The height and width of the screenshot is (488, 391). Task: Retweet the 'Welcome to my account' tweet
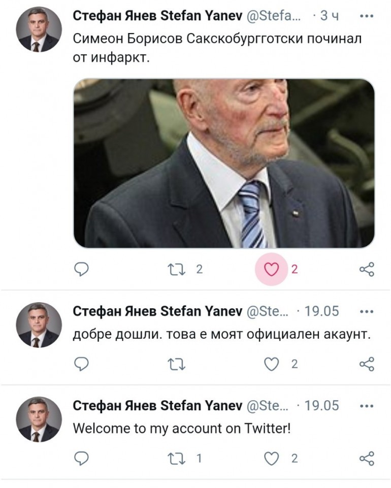pos(178,458)
